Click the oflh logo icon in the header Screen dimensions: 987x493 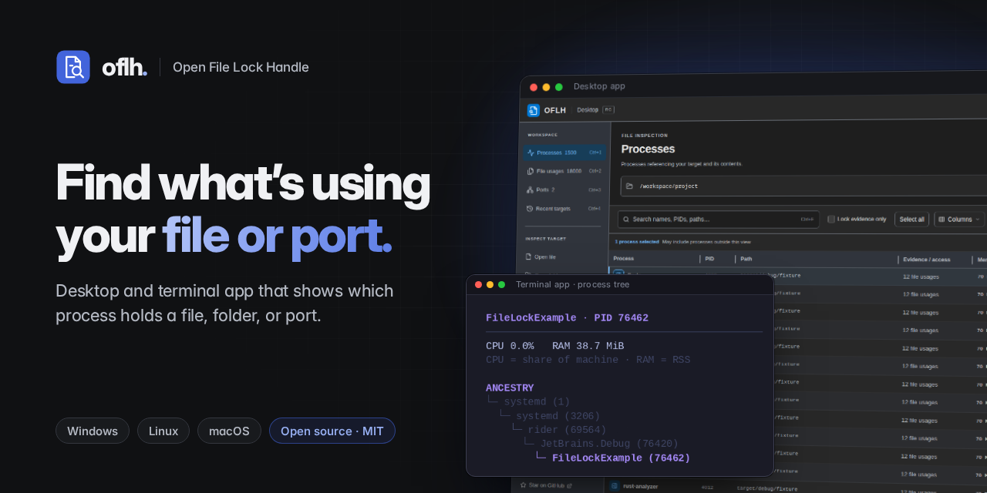[73, 67]
